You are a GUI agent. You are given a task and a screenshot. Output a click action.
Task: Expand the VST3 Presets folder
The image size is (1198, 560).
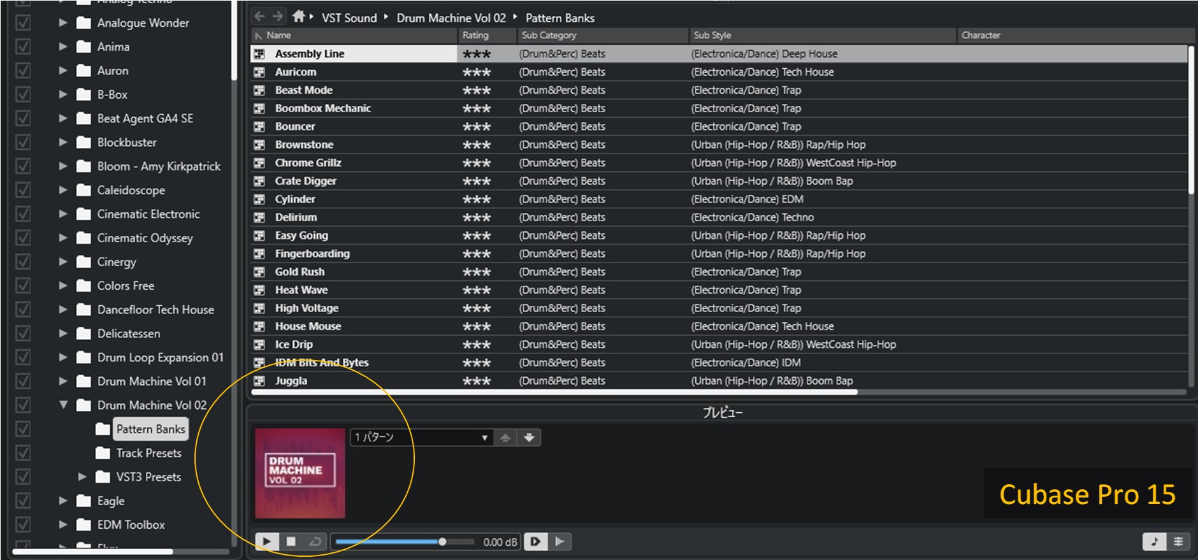pos(82,477)
